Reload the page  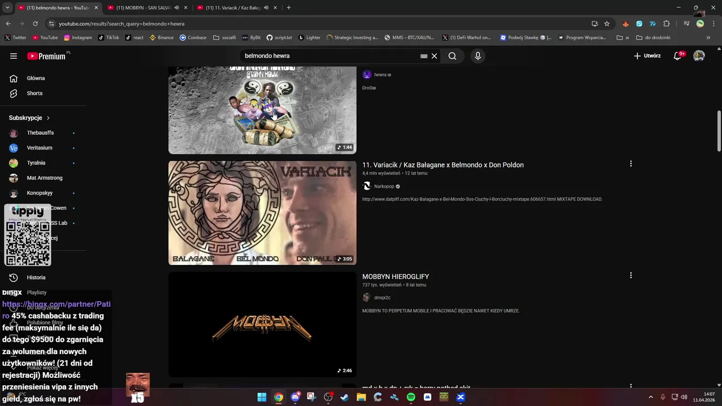coord(35,24)
